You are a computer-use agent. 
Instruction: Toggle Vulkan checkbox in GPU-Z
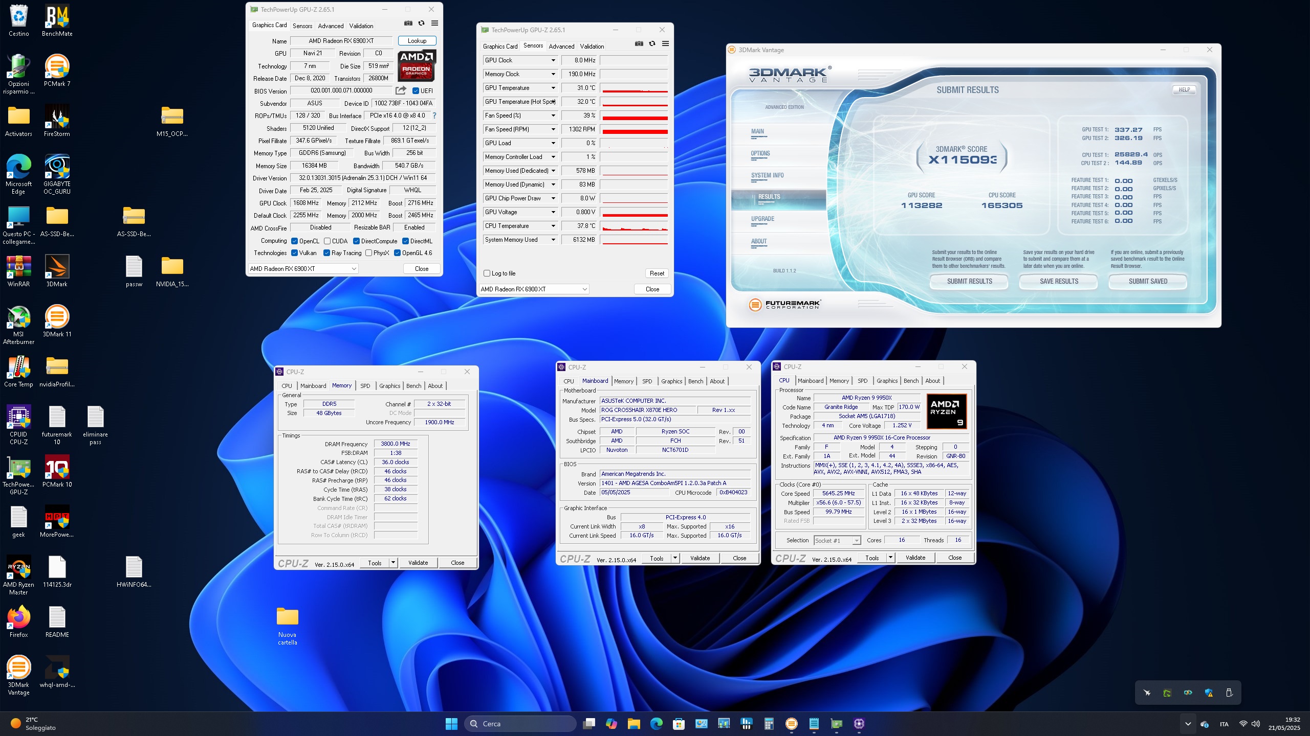click(x=294, y=253)
